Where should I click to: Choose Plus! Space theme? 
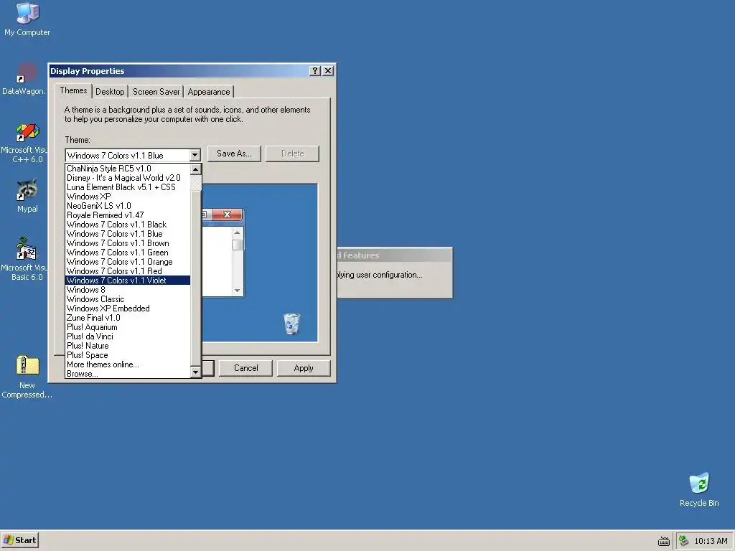tap(128, 355)
